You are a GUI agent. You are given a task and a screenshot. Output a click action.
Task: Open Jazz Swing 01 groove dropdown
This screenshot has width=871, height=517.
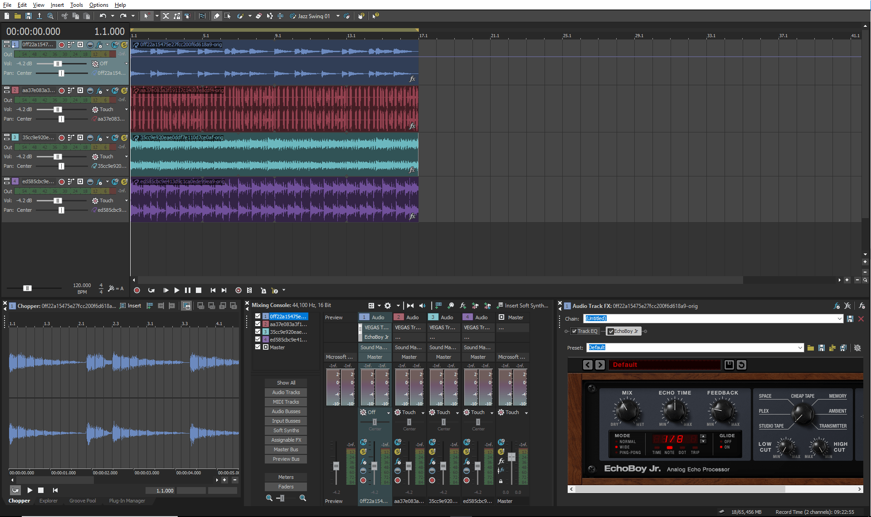pyautogui.click(x=338, y=16)
